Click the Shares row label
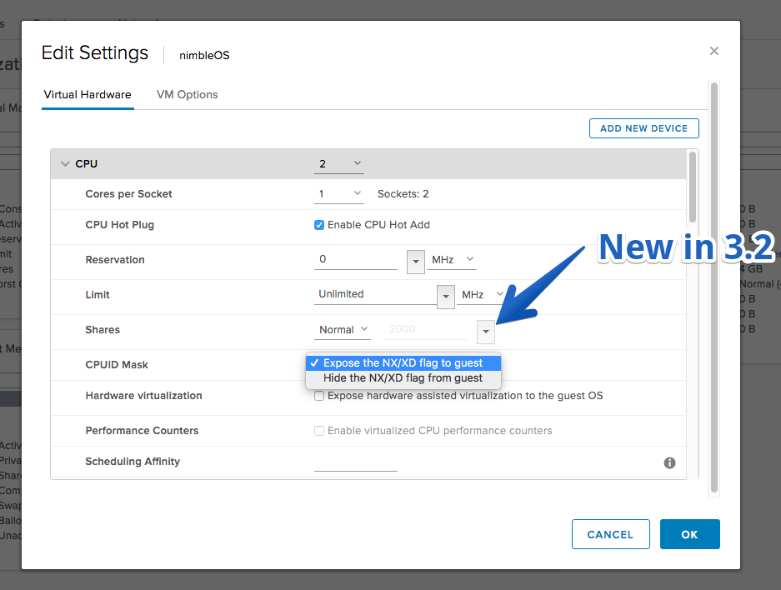This screenshot has width=781, height=590. (x=103, y=330)
